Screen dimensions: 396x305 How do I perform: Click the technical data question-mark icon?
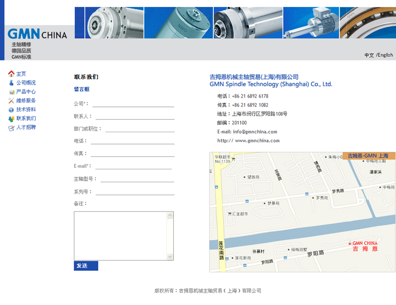[11, 110]
